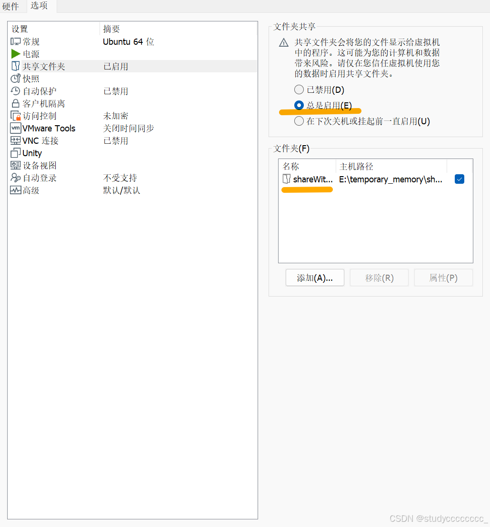Click the 名称 column header

(307, 166)
